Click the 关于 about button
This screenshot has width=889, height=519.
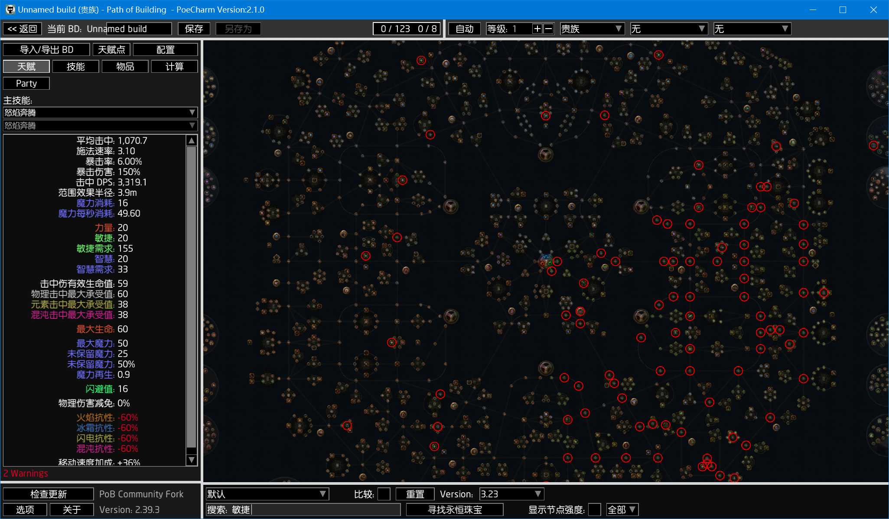pyautogui.click(x=72, y=510)
